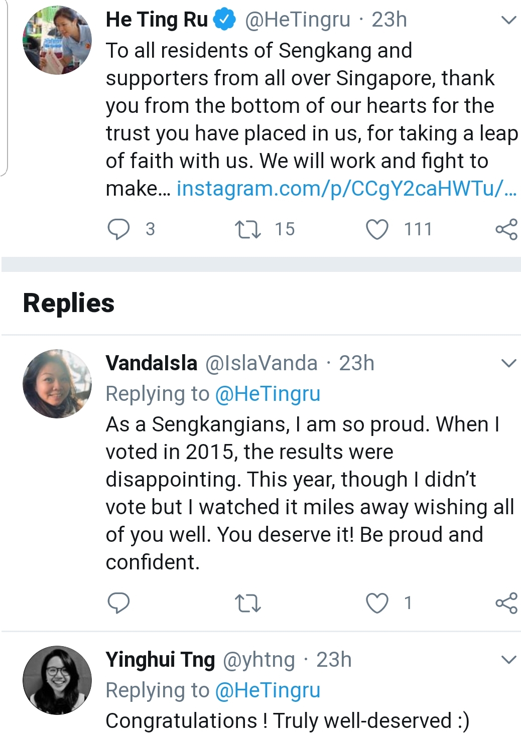
Task: Click the blue verified badge icon
Action: (224, 20)
